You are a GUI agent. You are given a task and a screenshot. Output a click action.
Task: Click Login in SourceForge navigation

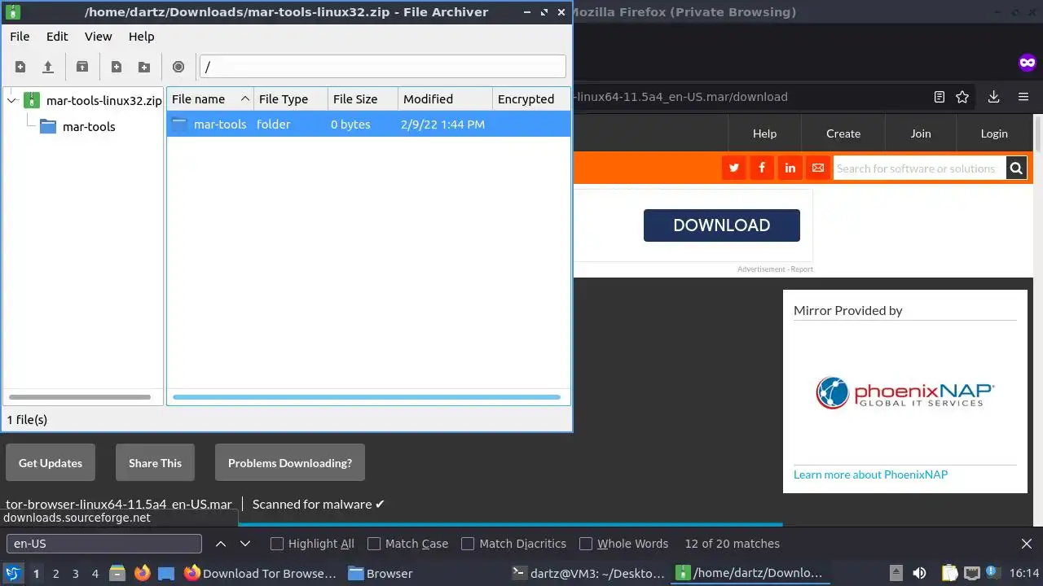point(994,133)
